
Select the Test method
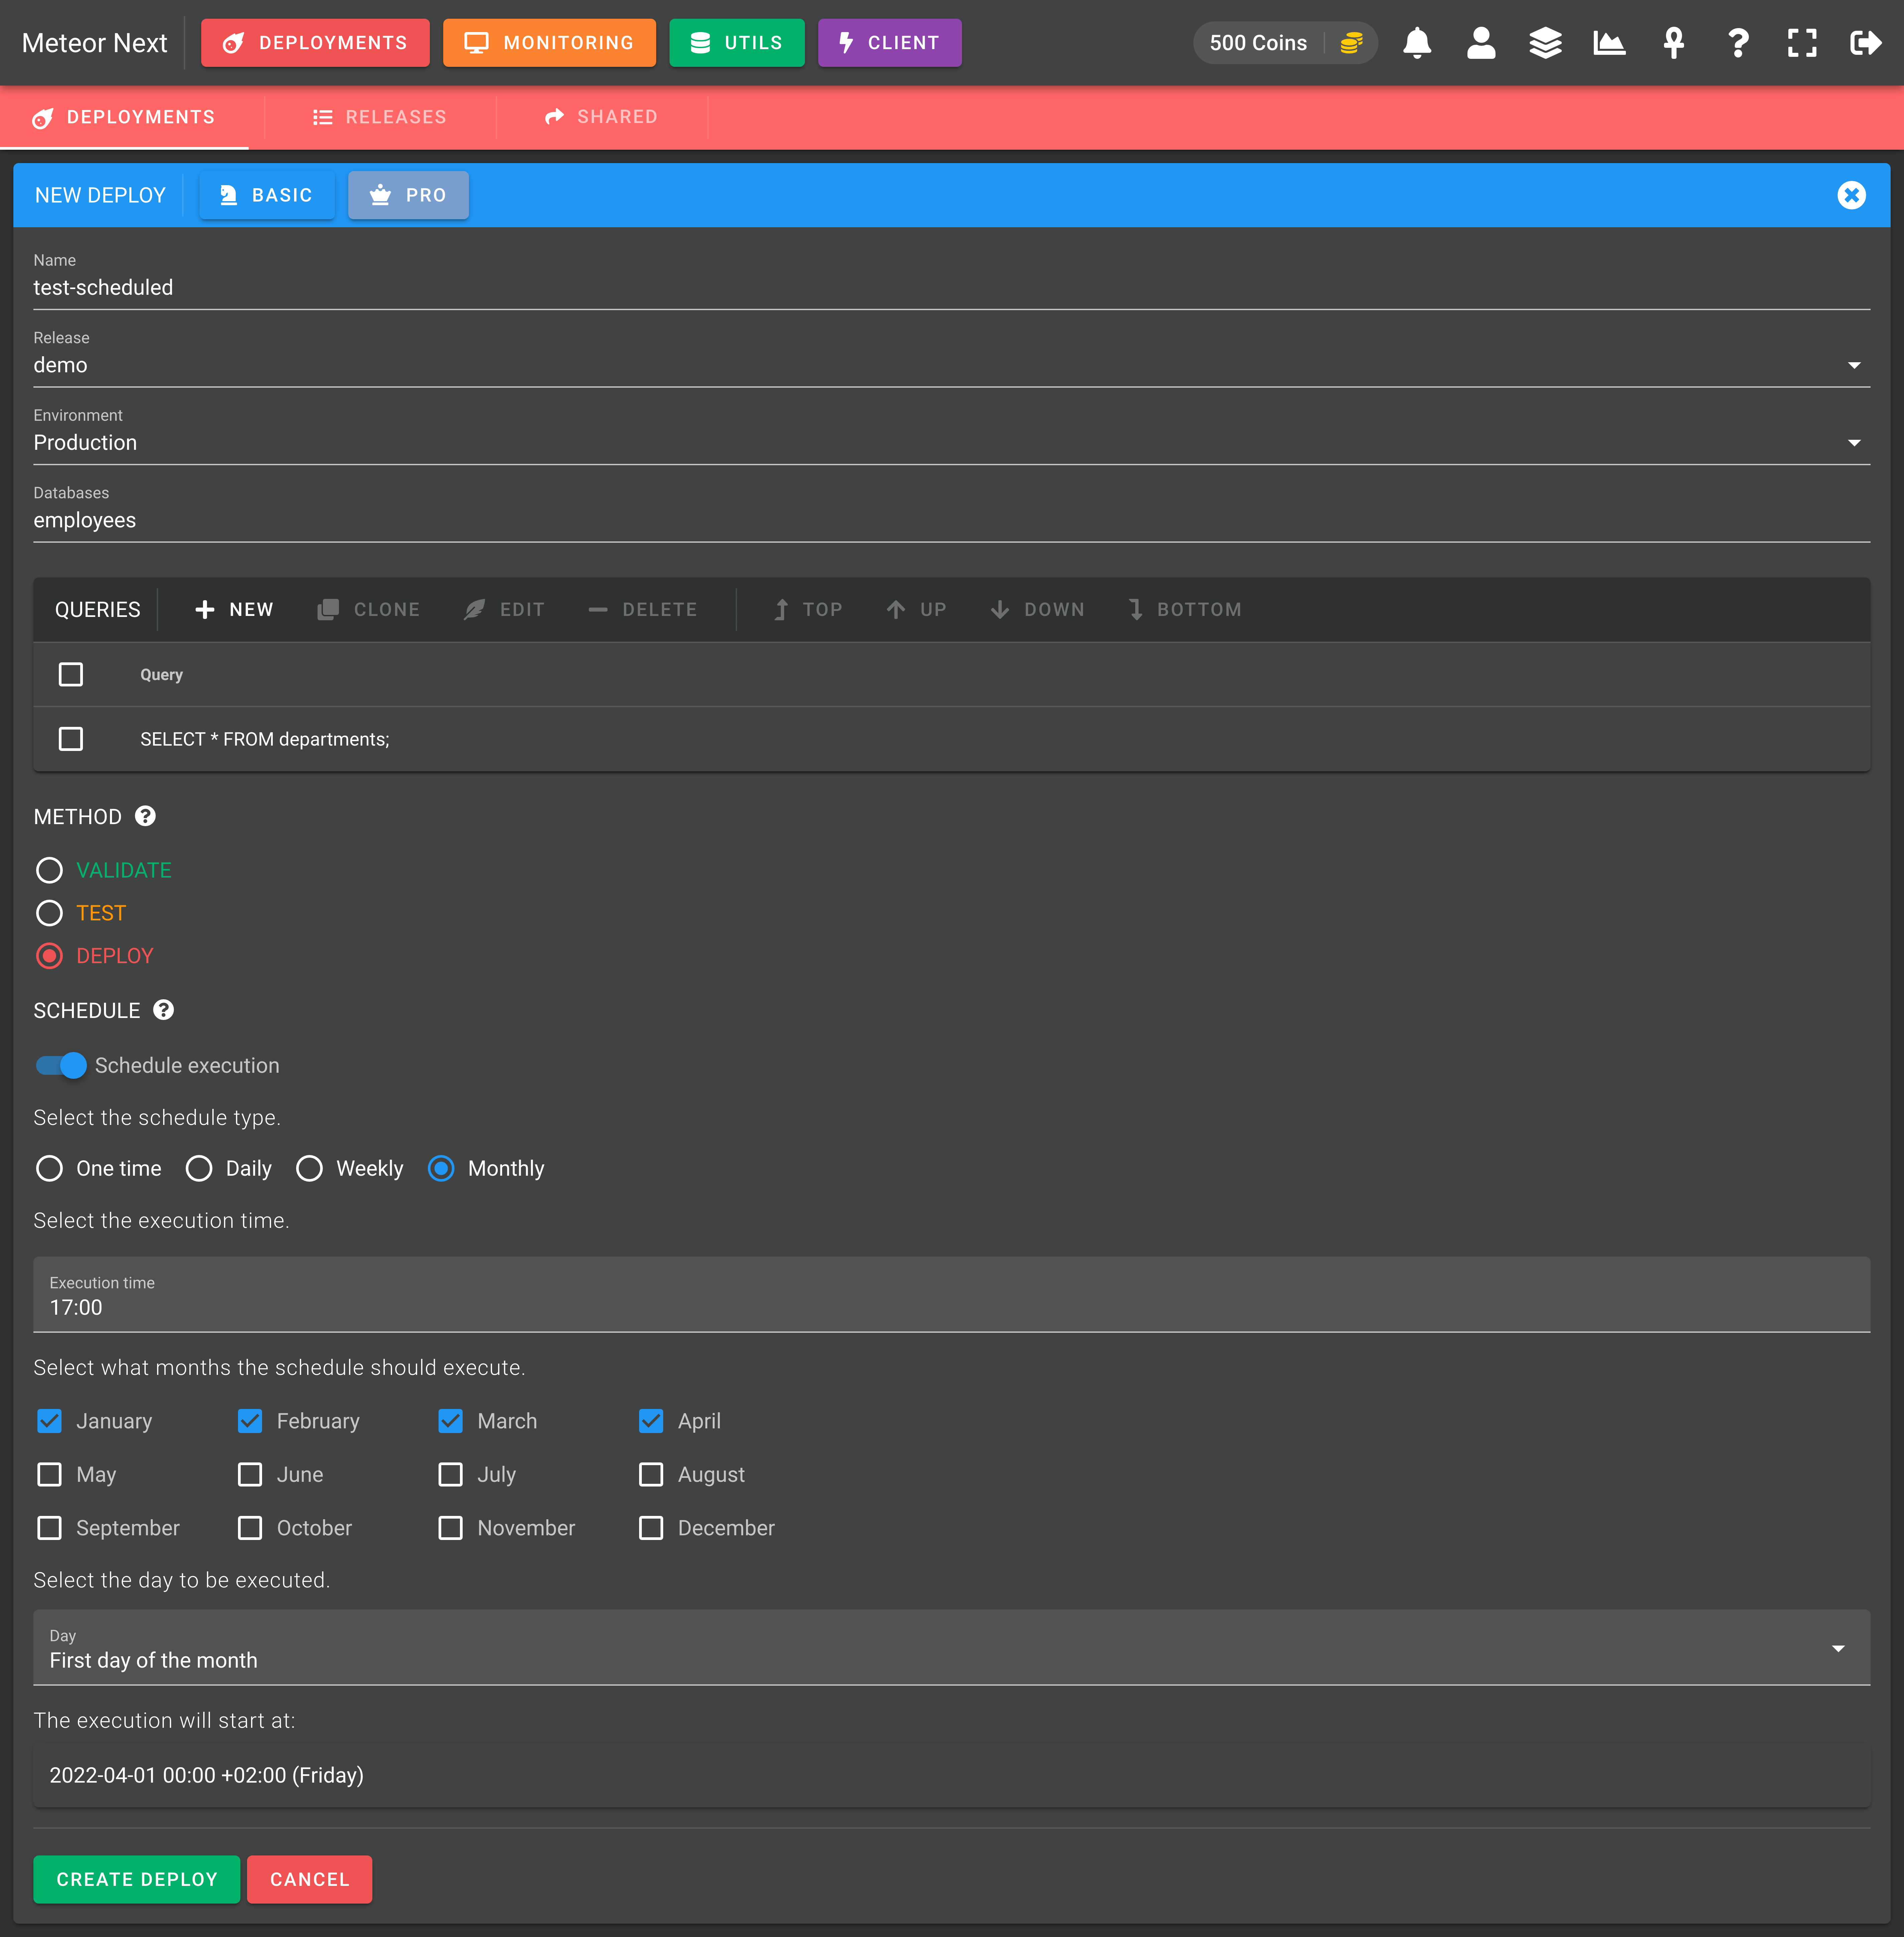[x=49, y=913]
